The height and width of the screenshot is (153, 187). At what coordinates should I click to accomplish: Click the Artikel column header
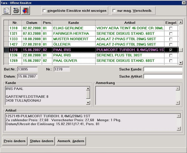pyautogui.click(x=130, y=23)
